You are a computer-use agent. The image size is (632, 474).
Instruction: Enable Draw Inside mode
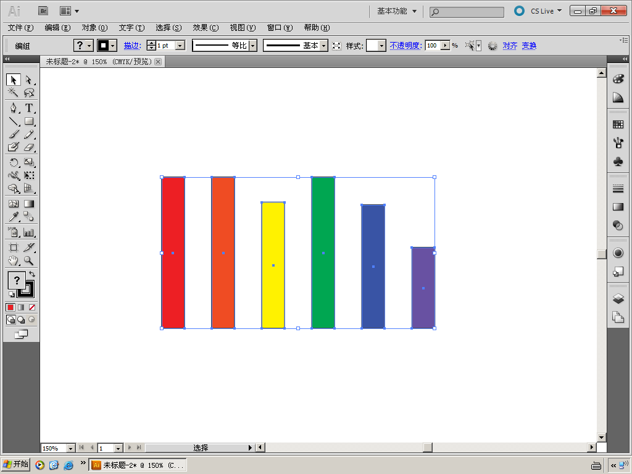(32, 320)
